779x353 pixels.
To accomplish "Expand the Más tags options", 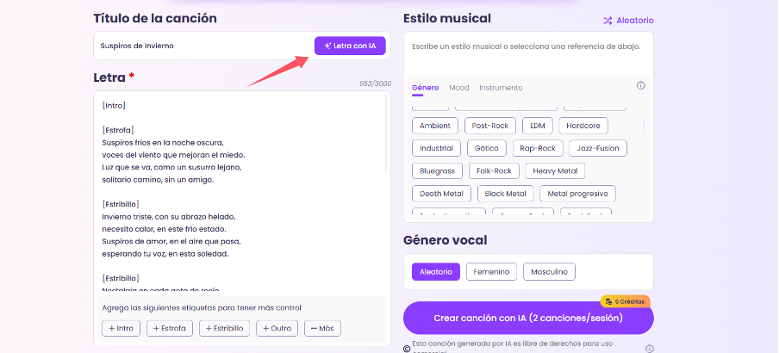I will click(x=322, y=328).
